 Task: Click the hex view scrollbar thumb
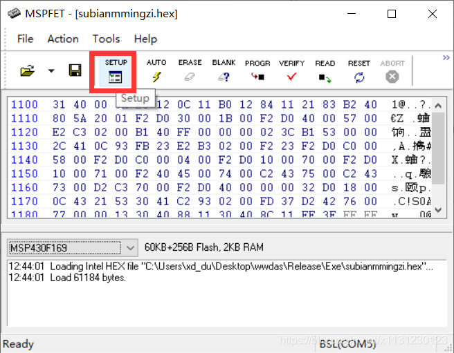tap(438, 149)
